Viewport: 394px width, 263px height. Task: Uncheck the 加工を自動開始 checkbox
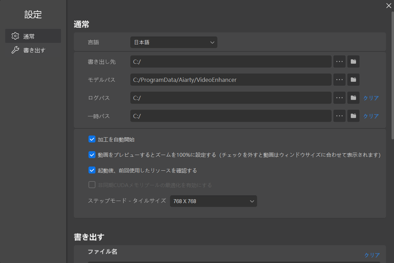click(x=92, y=139)
